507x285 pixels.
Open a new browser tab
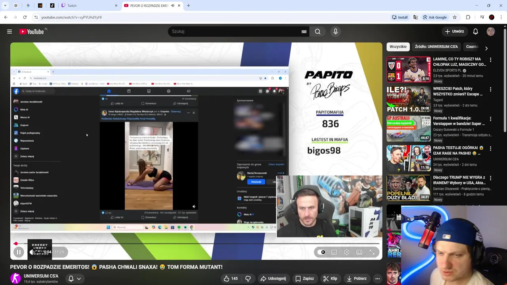189,6
